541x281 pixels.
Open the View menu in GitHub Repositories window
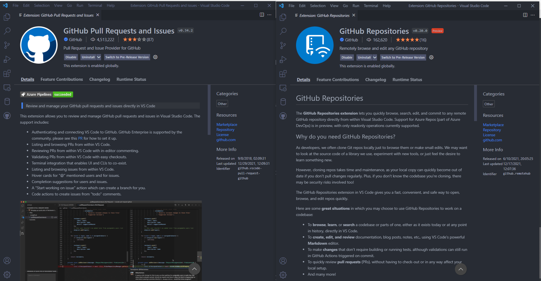[334, 6]
